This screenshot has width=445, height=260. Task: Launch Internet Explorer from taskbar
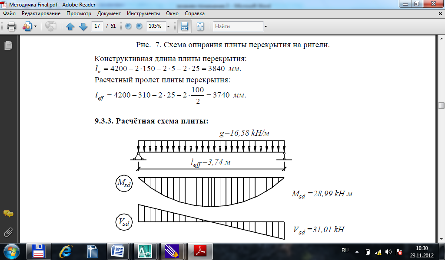(x=65, y=251)
